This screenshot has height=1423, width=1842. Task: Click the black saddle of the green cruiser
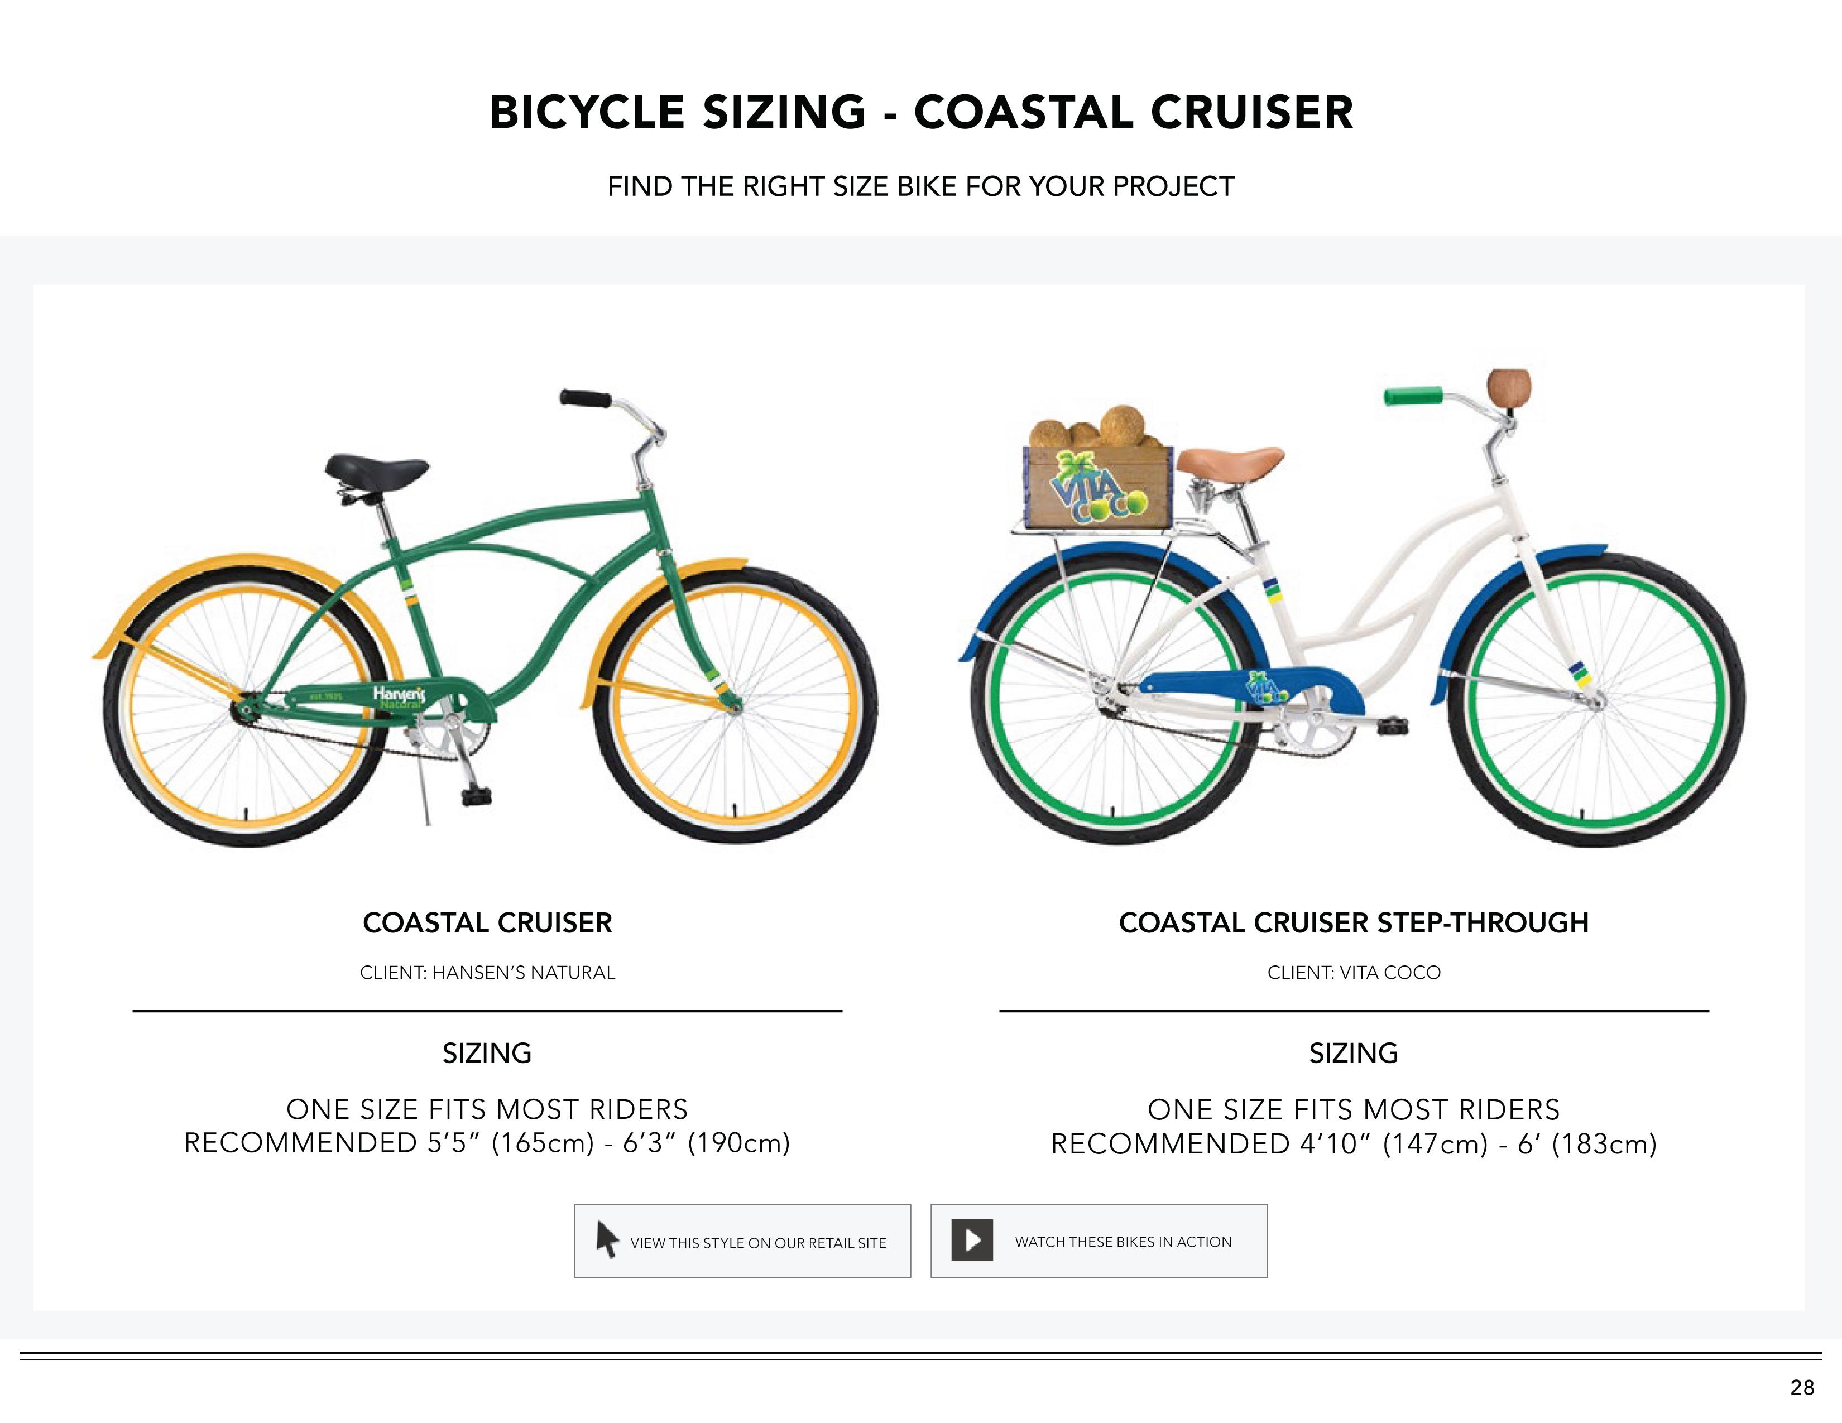377,470
